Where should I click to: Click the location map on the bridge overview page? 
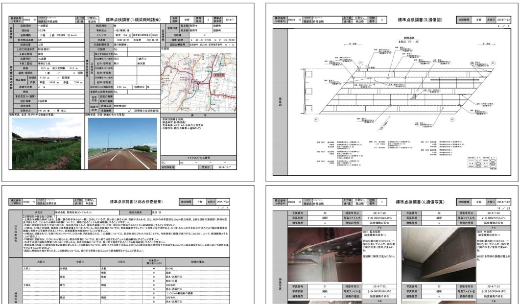tap(199, 81)
